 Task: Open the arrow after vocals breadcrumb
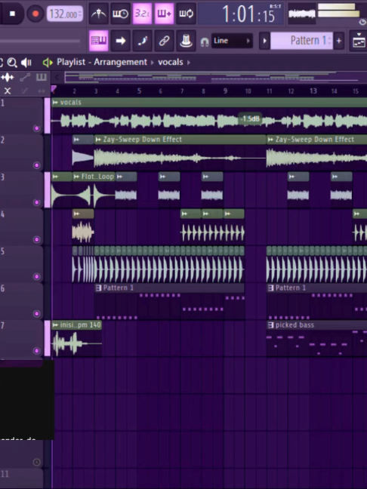189,63
